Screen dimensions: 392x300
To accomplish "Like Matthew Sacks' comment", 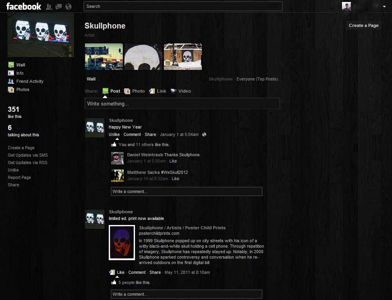I will (x=175, y=179).
